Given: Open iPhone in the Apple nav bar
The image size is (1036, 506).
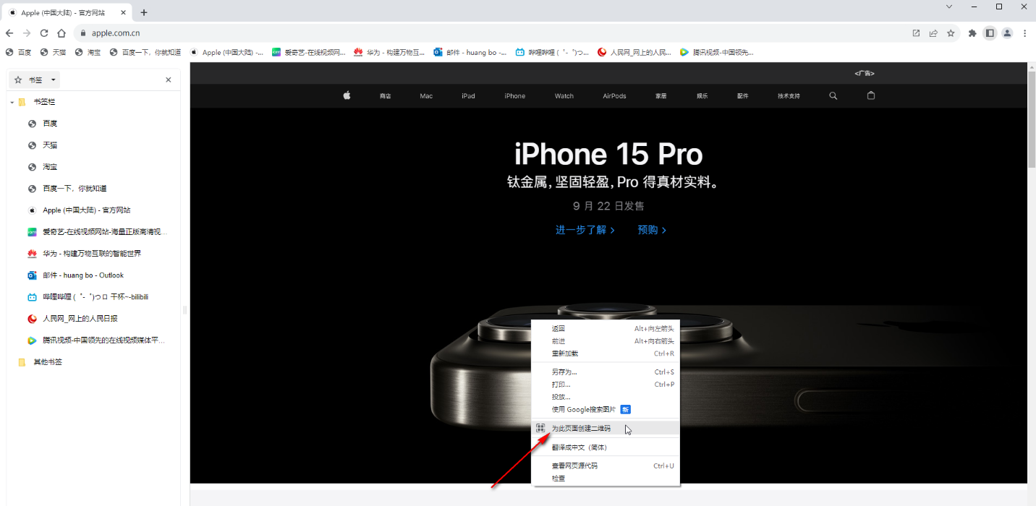Looking at the screenshot, I should click(515, 96).
